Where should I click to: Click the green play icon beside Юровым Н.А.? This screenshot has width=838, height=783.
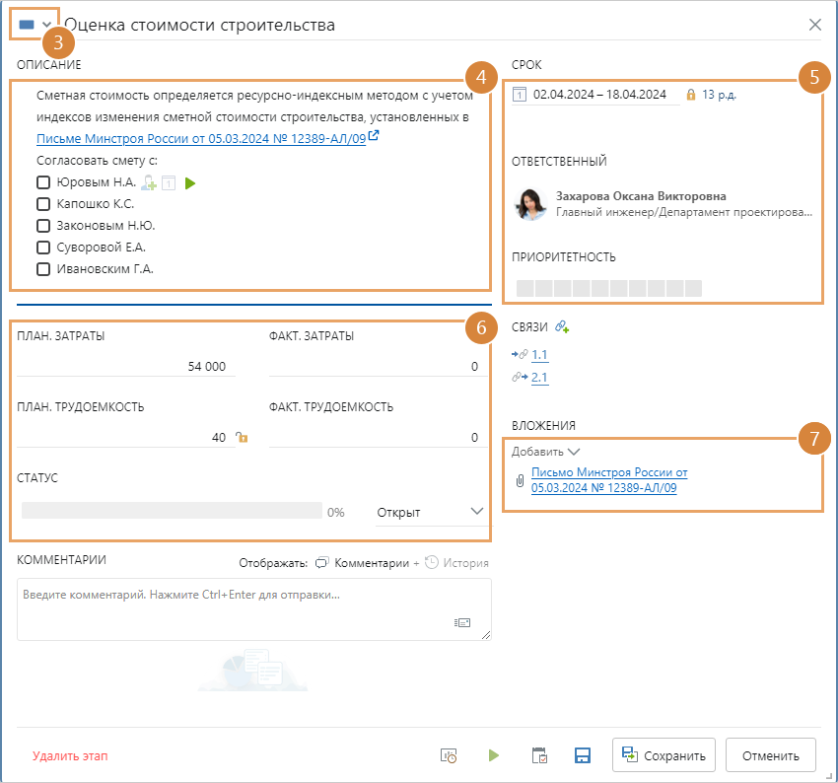(190, 182)
